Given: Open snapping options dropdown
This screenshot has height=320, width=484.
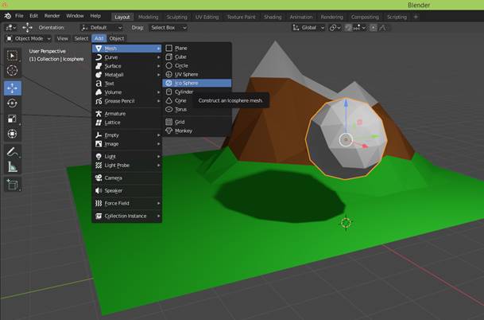Looking at the screenshot, I should [x=359, y=28].
